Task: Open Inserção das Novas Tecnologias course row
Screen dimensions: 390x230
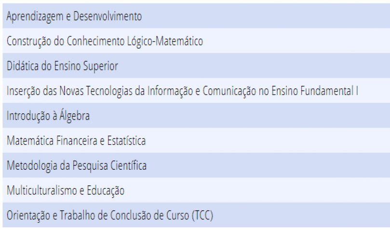Action: pos(196,91)
